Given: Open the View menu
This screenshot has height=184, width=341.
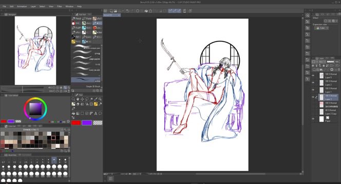Looking at the screenshot, I should (51, 7).
